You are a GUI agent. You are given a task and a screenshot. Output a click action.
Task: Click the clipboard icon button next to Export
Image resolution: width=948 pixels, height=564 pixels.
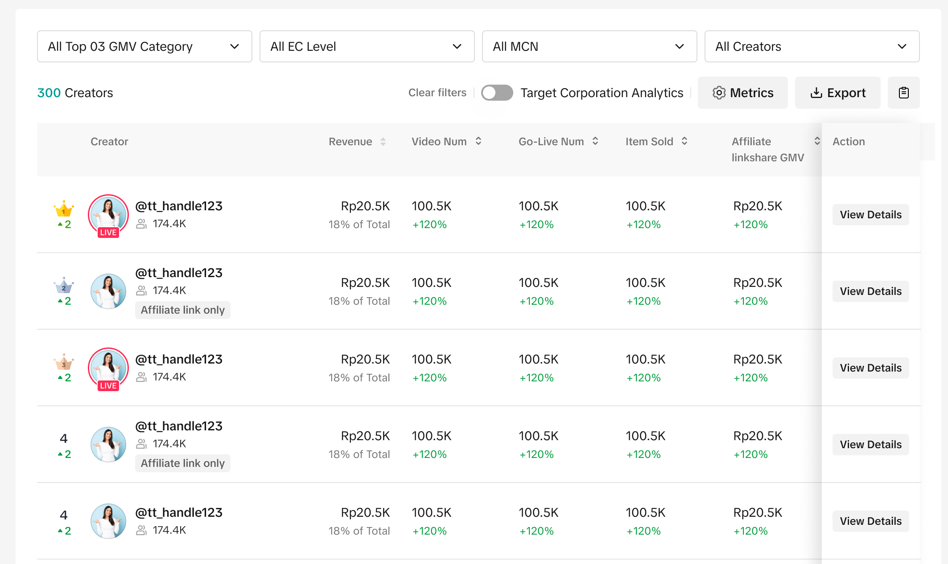click(903, 93)
